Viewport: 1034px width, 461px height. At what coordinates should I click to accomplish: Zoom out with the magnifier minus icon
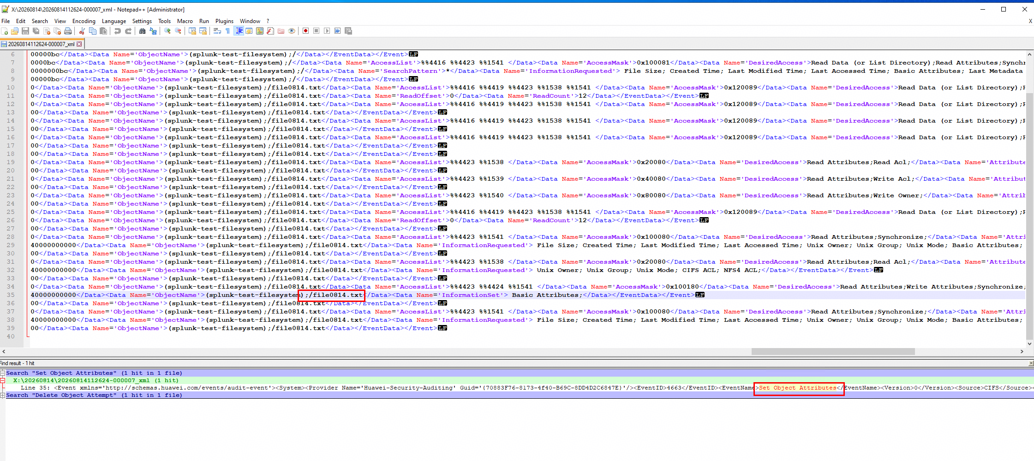178,31
